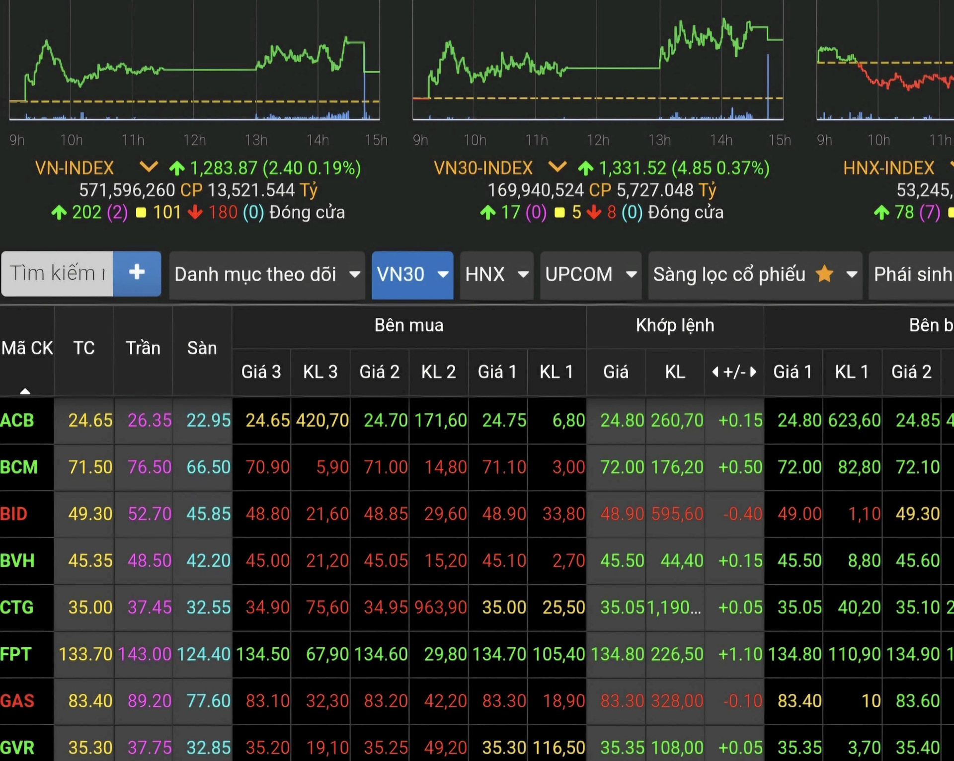
Task: Click VN-INDEX decliners count 180
Action: (223, 213)
